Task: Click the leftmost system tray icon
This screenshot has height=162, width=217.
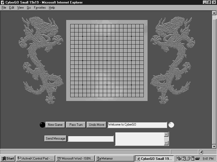Action: point(179,158)
